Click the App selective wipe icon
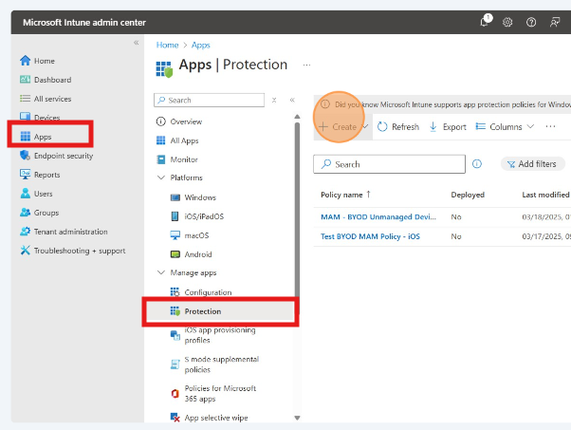Screen dimensions: 571x430 tap(175, 418)
